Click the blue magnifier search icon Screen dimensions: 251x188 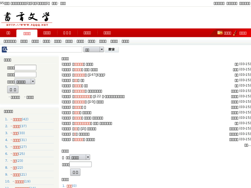click(x=4, y=49)
